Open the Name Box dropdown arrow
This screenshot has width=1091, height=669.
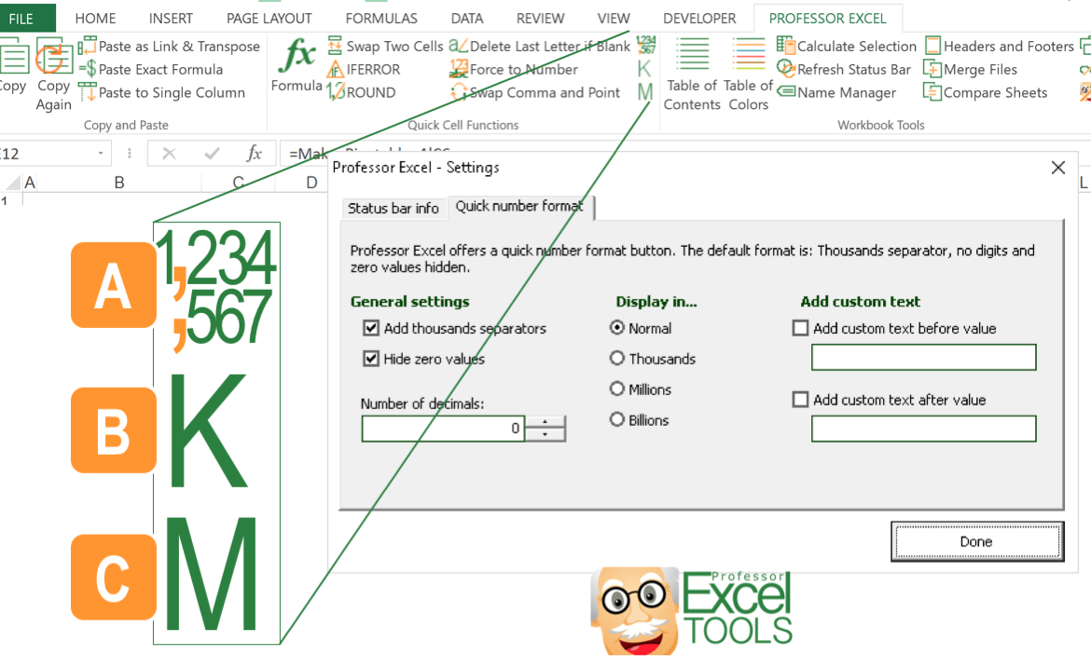102,153
